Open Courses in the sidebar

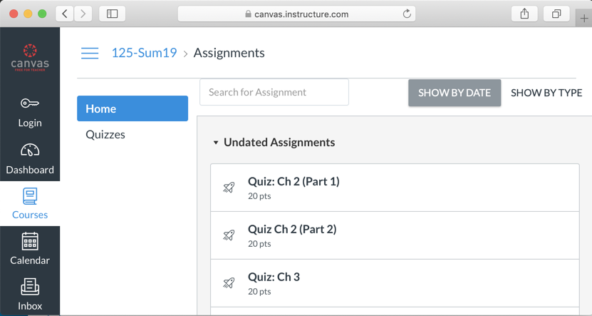tap(30, 203)
